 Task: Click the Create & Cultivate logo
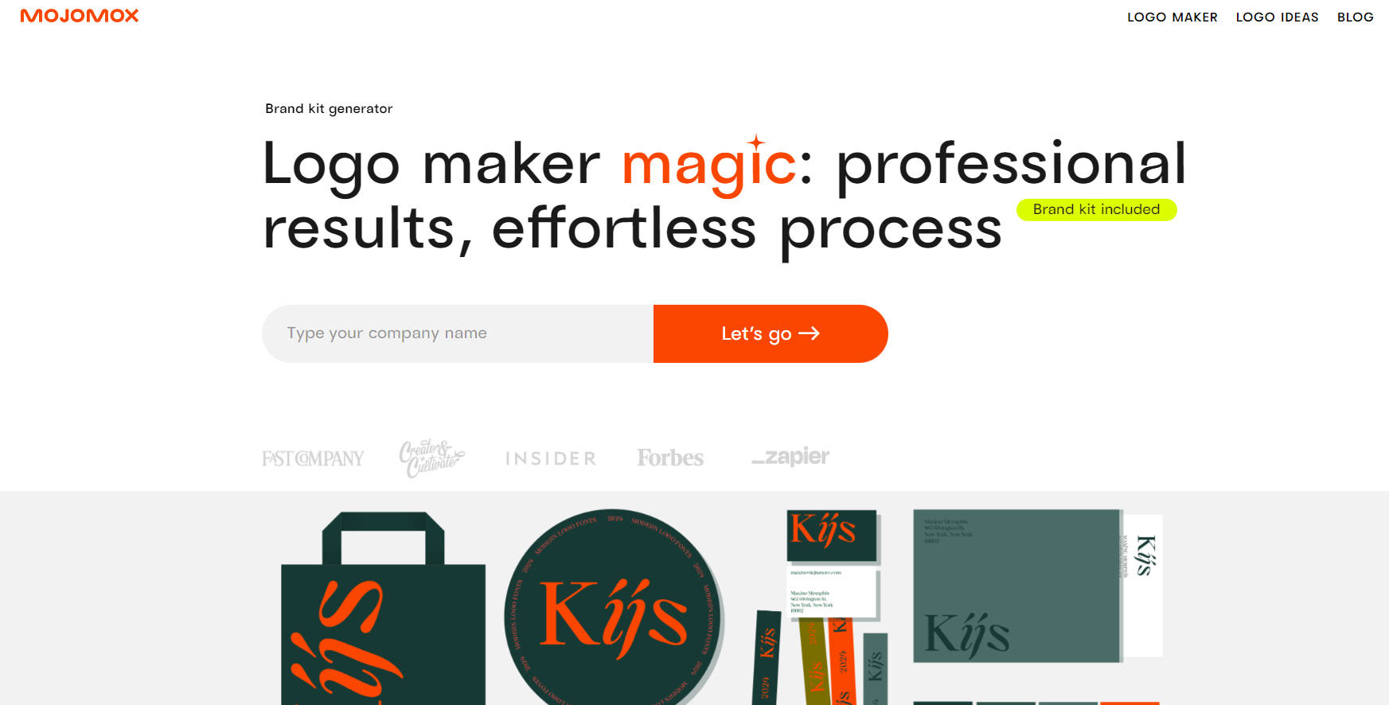[x=431, y=458]
